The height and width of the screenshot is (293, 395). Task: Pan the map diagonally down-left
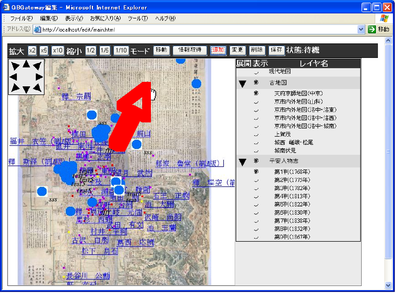15,88
